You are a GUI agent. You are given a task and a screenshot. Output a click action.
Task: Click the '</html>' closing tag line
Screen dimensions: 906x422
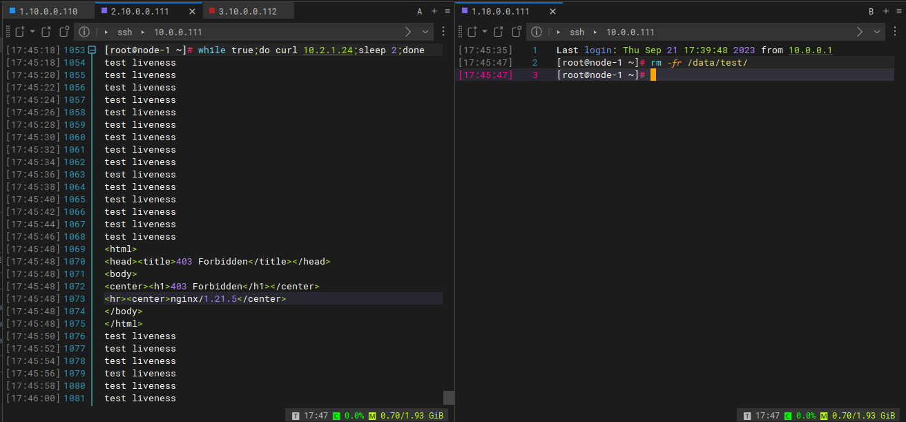(124, 324)
